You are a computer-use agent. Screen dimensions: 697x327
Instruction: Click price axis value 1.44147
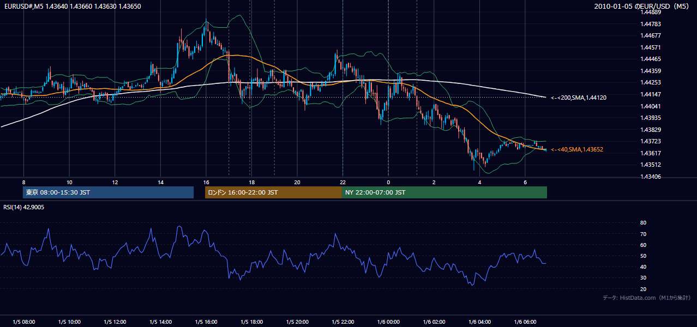651,94
